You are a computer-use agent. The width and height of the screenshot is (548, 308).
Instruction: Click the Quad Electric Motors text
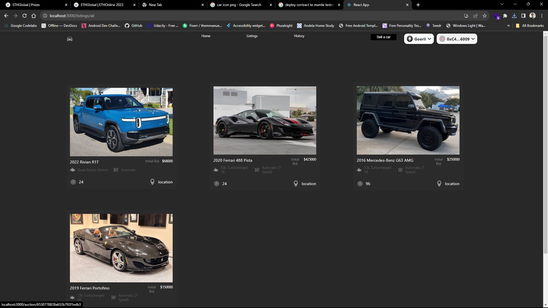click(93, 170)
